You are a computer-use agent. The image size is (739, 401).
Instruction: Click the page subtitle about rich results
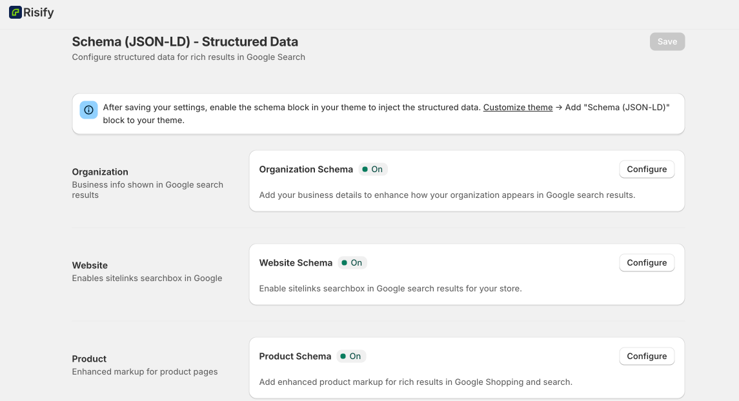coord(188,57)
